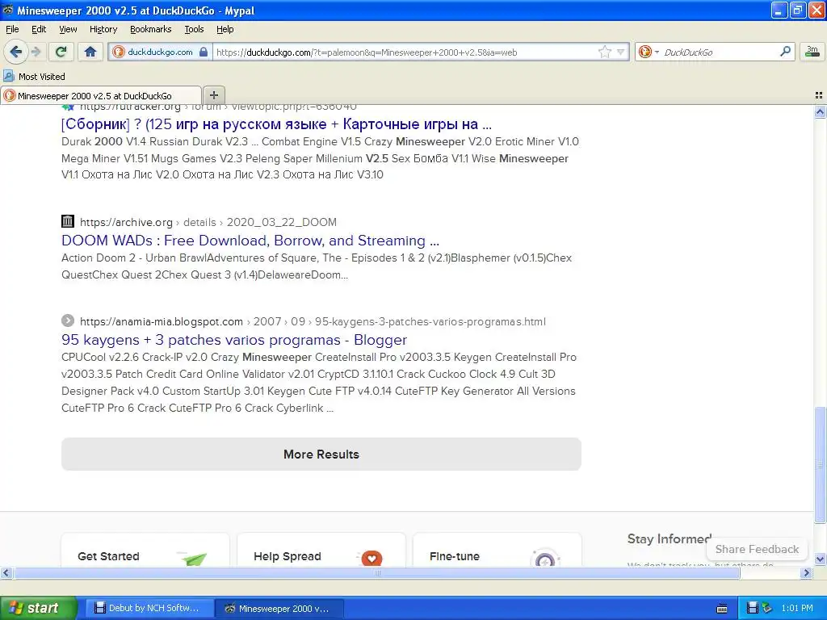The width and height of the screenshot is (827, 620).
Task: Click the 3m toolbar indicator icon
Action: (x=812, y=51)
